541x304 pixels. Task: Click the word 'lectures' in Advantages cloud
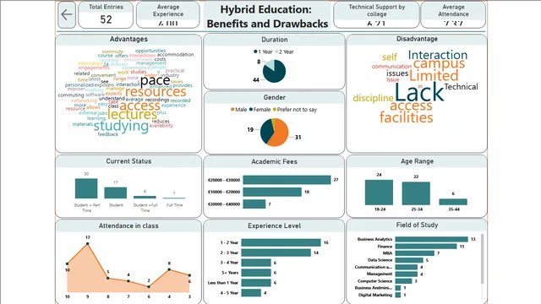click(132, 114)
